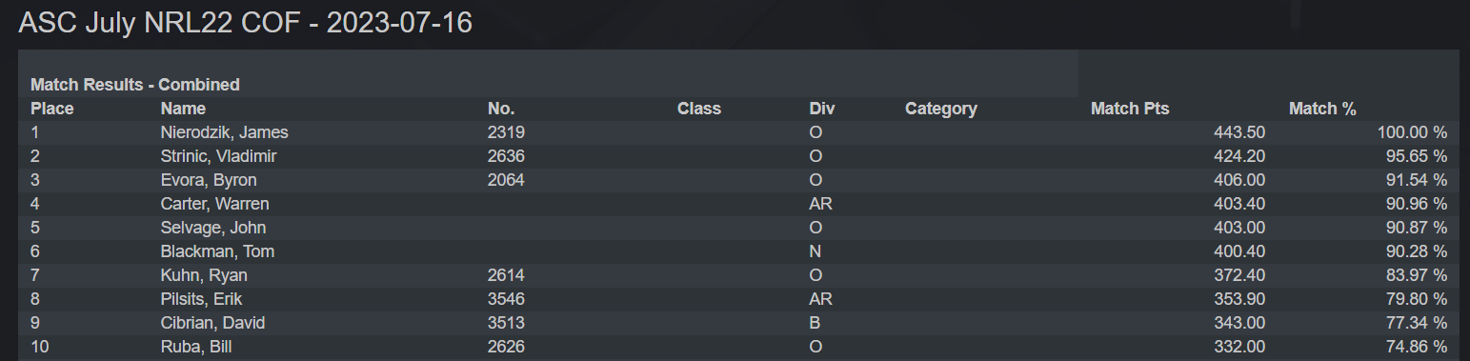
Task: Click the Class column header
Action: click(x=699, y=109)
